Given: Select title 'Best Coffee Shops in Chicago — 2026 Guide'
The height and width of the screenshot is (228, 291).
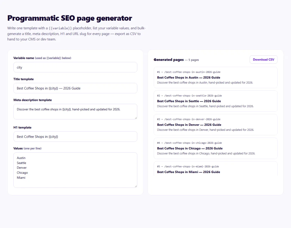Looking at the screenshot, I should pyautogui.click(x=190, y=148).
